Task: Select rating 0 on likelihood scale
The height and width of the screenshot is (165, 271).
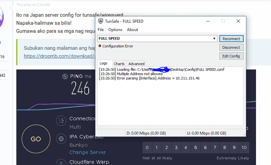Action: click(147, 148)
